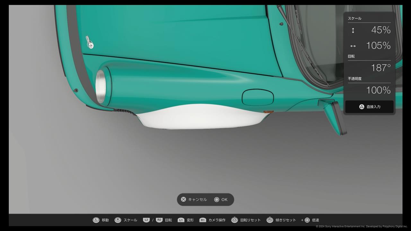Click the R stick scale icon
The height and width of the screenshot is (231, 411).
tap(118, 220)
